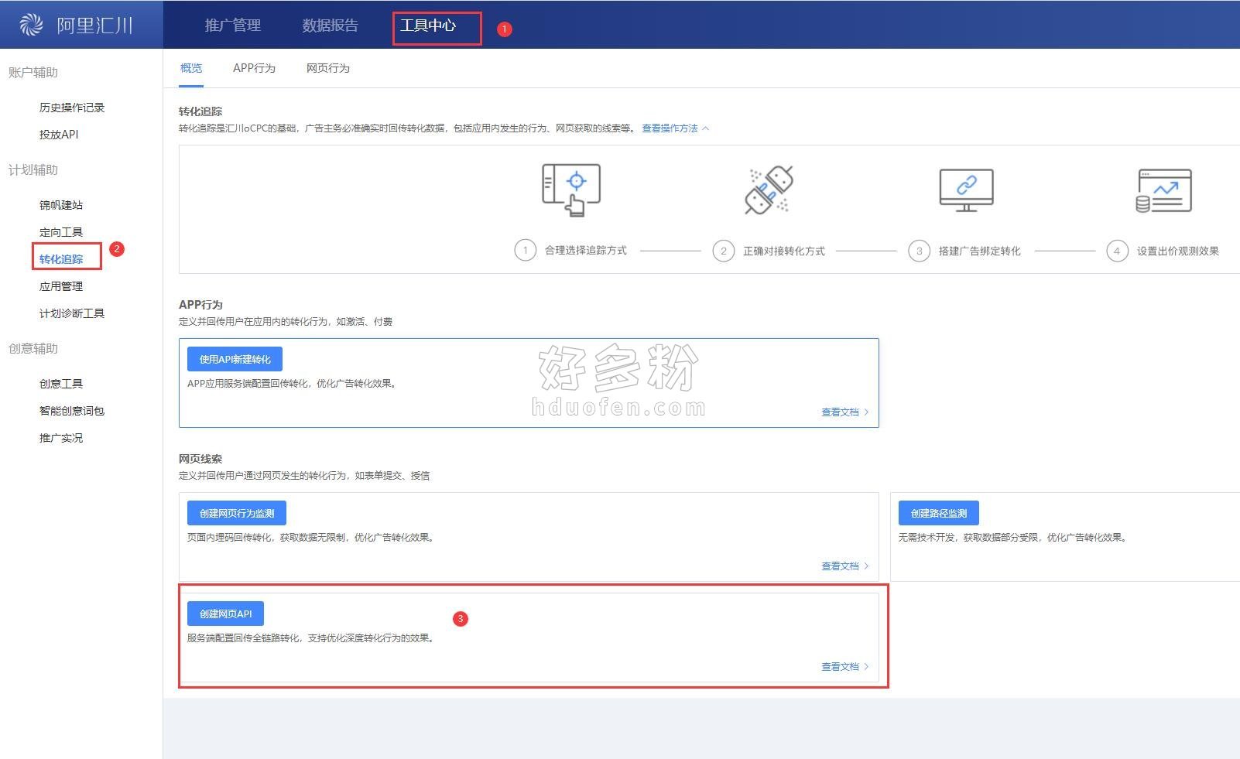This screenshot has height=759, width=1240.
Task: Click the 阿里汇川 logo icon
Action: point(31,25)
